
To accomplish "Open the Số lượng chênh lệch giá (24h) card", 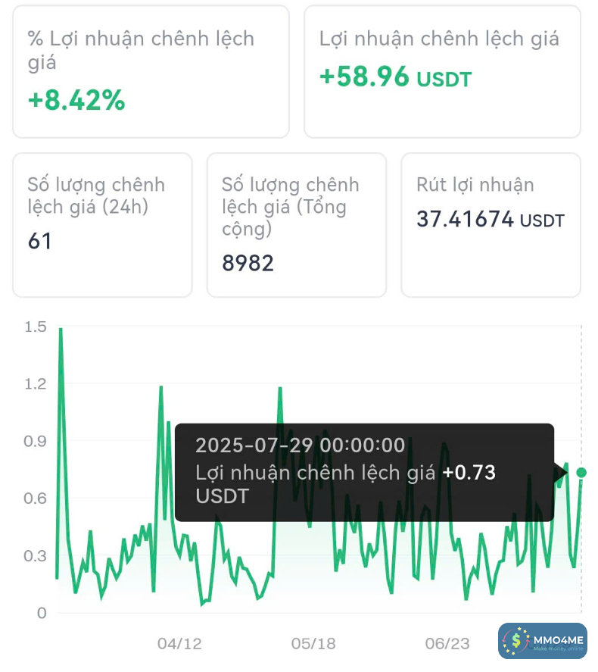I will [102, 225].
